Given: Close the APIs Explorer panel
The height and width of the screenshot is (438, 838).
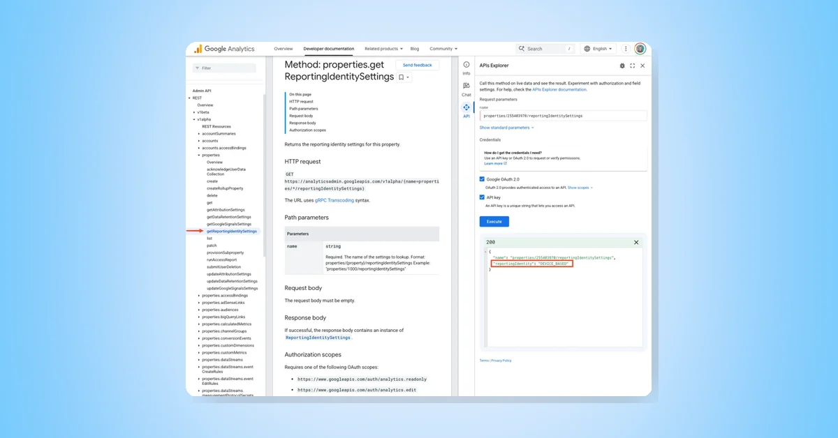Looking at the screenshot, I should (x=642, y=66).
